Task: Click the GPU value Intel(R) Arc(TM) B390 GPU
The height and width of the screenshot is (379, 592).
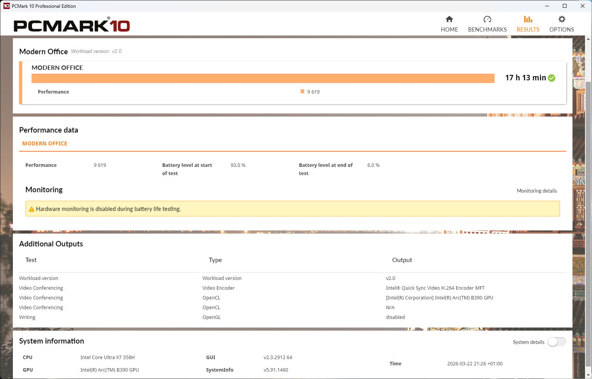Action: coord(110,370)
